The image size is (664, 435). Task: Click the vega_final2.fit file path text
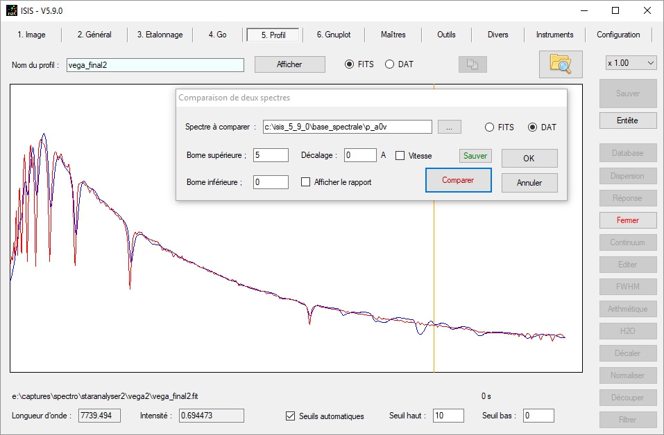pos(105,396)
